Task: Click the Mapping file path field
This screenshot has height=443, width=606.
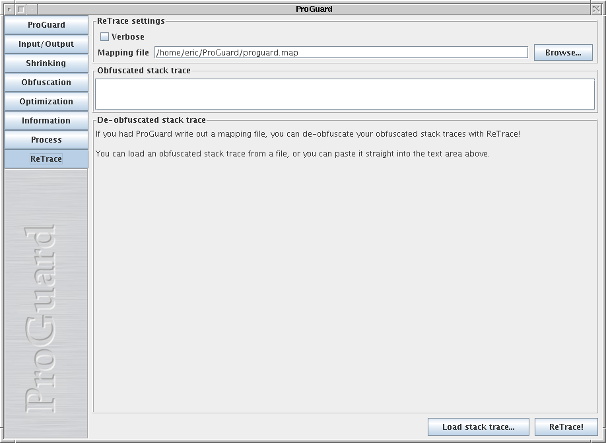Action: [x=341, y=53]
